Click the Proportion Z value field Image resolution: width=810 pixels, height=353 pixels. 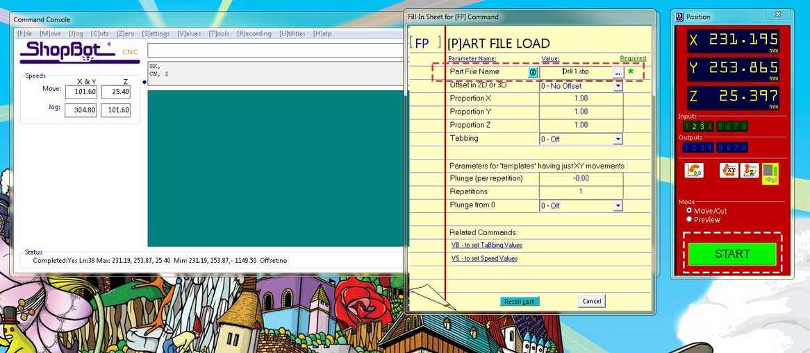(x=581, y=125)
